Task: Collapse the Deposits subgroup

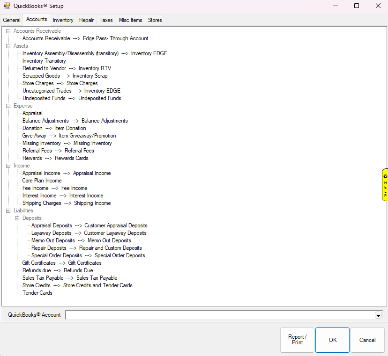Action: click(x=17, y=218)
